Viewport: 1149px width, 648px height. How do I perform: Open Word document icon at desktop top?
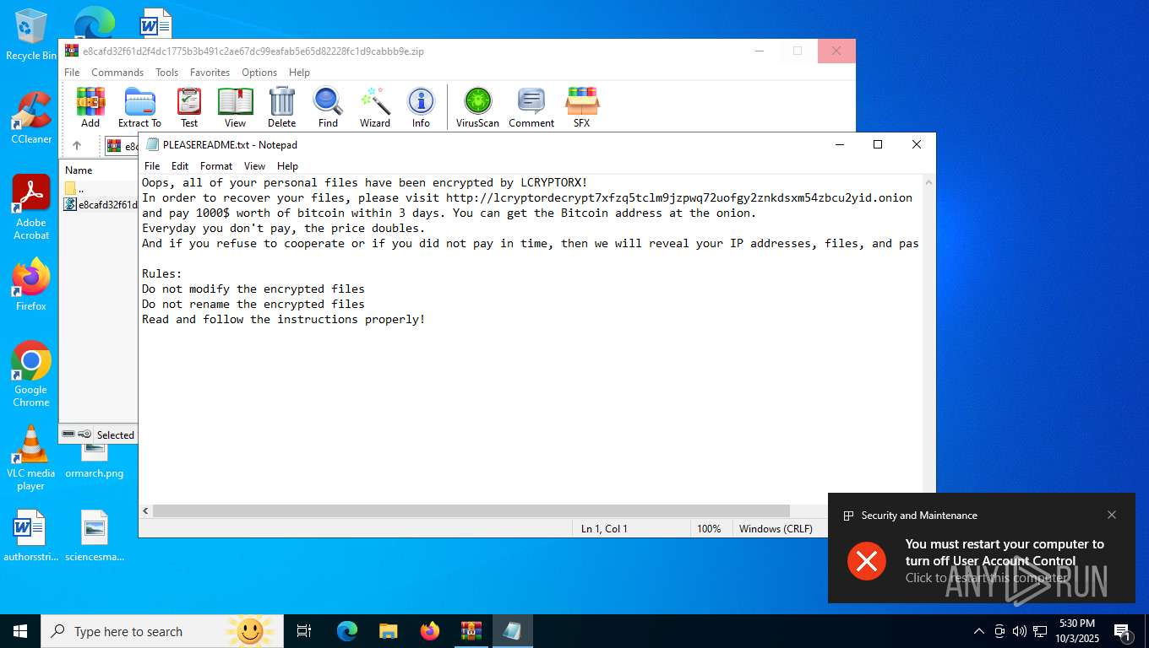point(155,22)
